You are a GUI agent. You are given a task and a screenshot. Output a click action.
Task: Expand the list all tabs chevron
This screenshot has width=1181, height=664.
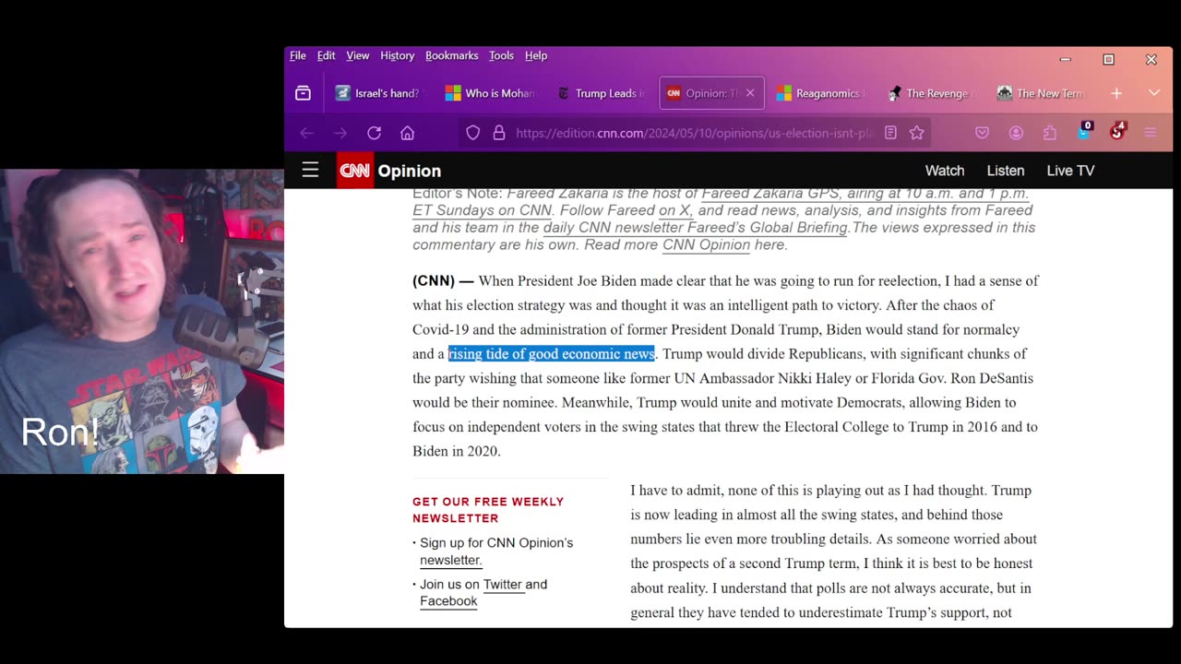(x=1153, y=93)
